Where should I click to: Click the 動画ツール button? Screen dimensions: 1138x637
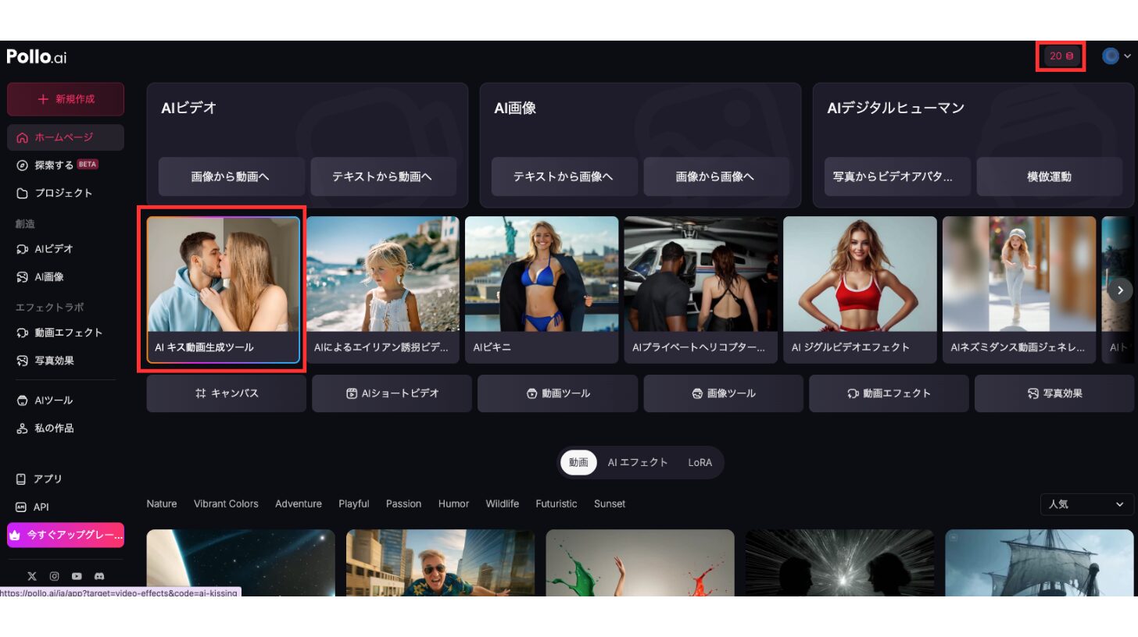coord(557,393)
